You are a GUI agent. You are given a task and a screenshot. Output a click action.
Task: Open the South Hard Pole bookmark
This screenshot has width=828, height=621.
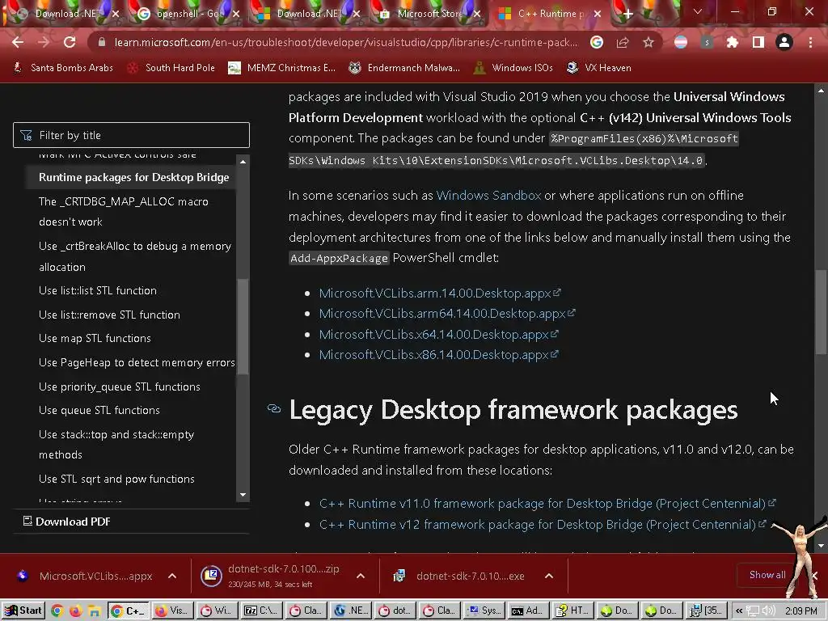[171, 68]
